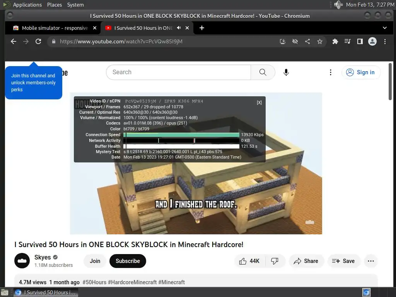The height and width of the screenshot is (297, 396).
Task: Click the magnifier search button
Action: click(263, 72)
